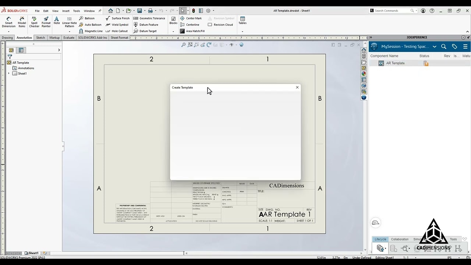Screen dimensions: 471x265
Task: Open the Insert menu
Action: coord(66,11)
